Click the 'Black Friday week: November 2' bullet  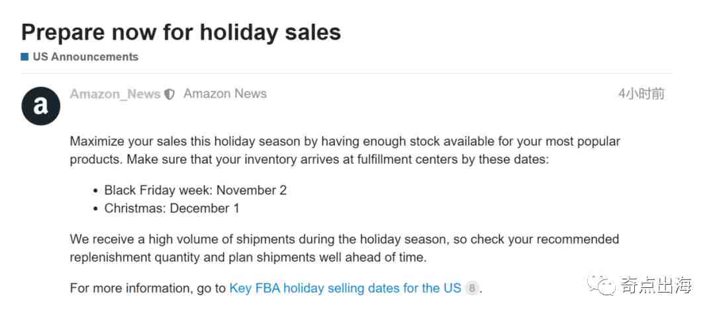[195, 190]
